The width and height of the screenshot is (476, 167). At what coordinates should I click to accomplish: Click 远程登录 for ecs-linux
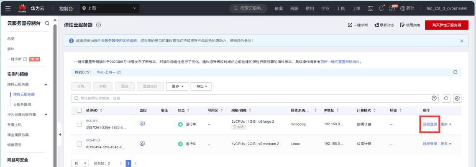click(x=430, y=144)
